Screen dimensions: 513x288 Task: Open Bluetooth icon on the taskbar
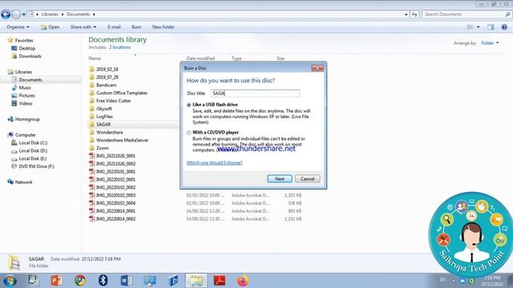pyautogui.click(x=103, y=281)
